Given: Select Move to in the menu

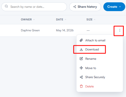Looking at the screenshot, I should coord(100,68).
